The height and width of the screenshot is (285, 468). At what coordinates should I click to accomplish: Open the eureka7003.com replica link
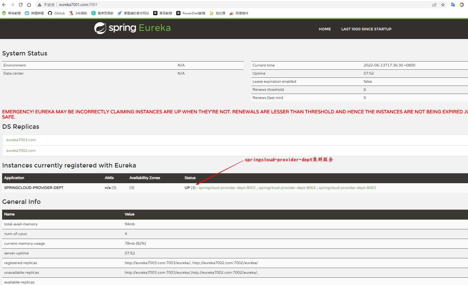click(21, 140)
